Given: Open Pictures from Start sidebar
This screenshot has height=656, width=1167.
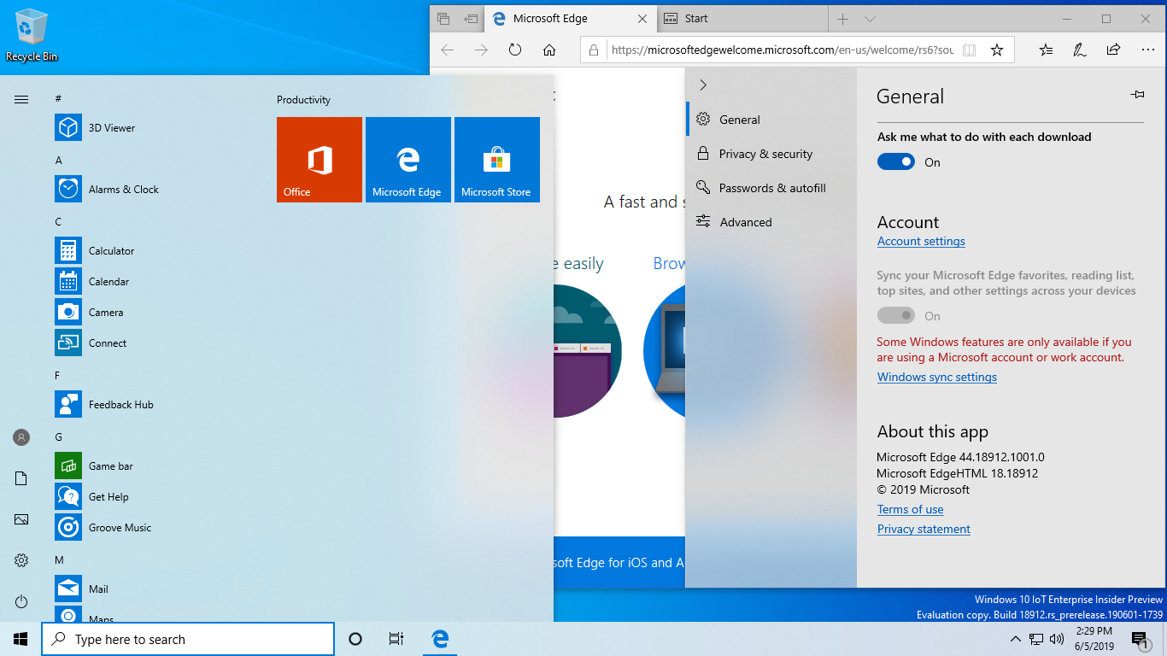Looking at the screenshot, I should coord(21,519).
